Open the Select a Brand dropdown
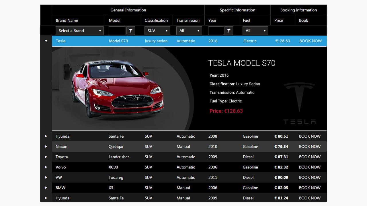This screenshot has height=206, width=367. 79,30
